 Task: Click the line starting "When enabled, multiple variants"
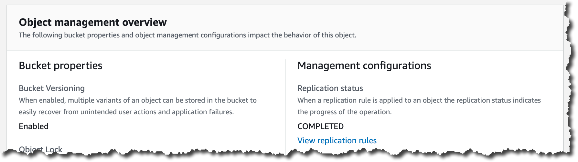138,100
